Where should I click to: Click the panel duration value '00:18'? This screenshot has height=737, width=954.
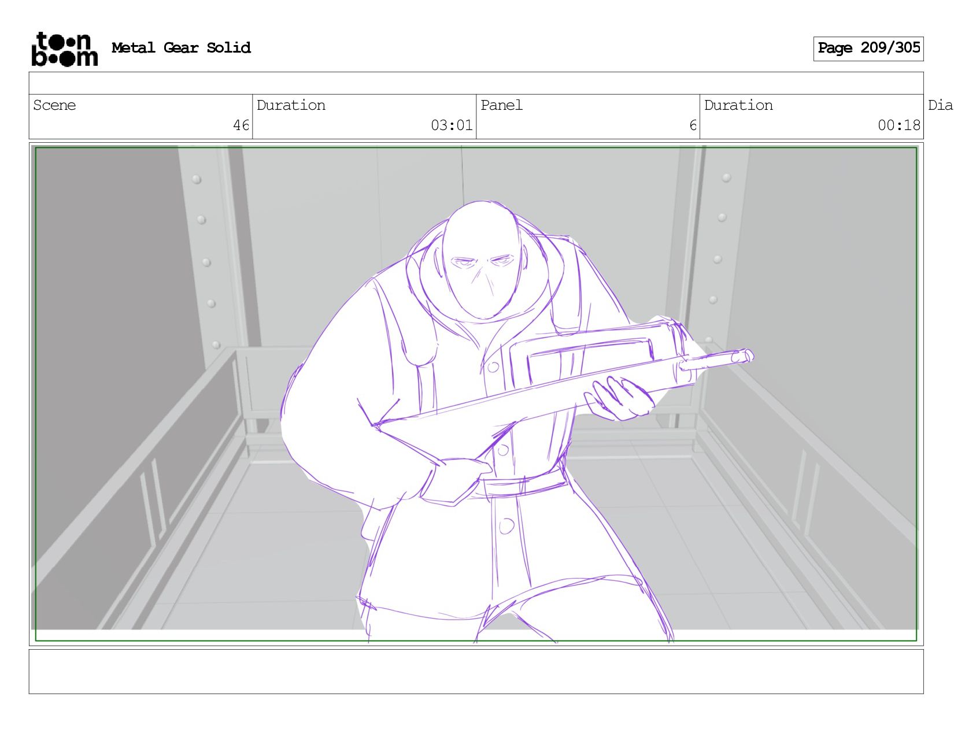click(899, 125)
